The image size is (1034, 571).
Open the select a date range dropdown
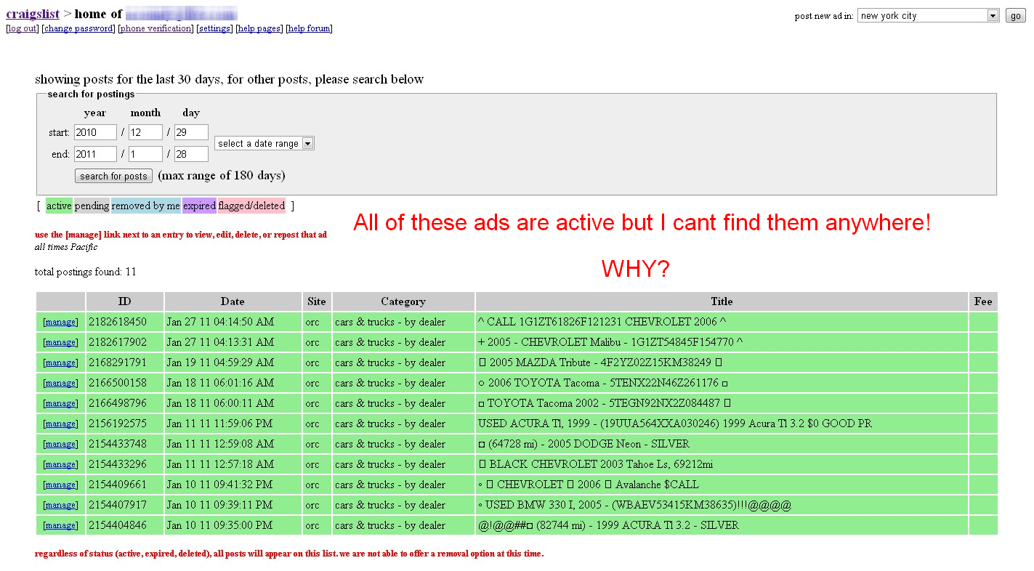coord(264,143)
